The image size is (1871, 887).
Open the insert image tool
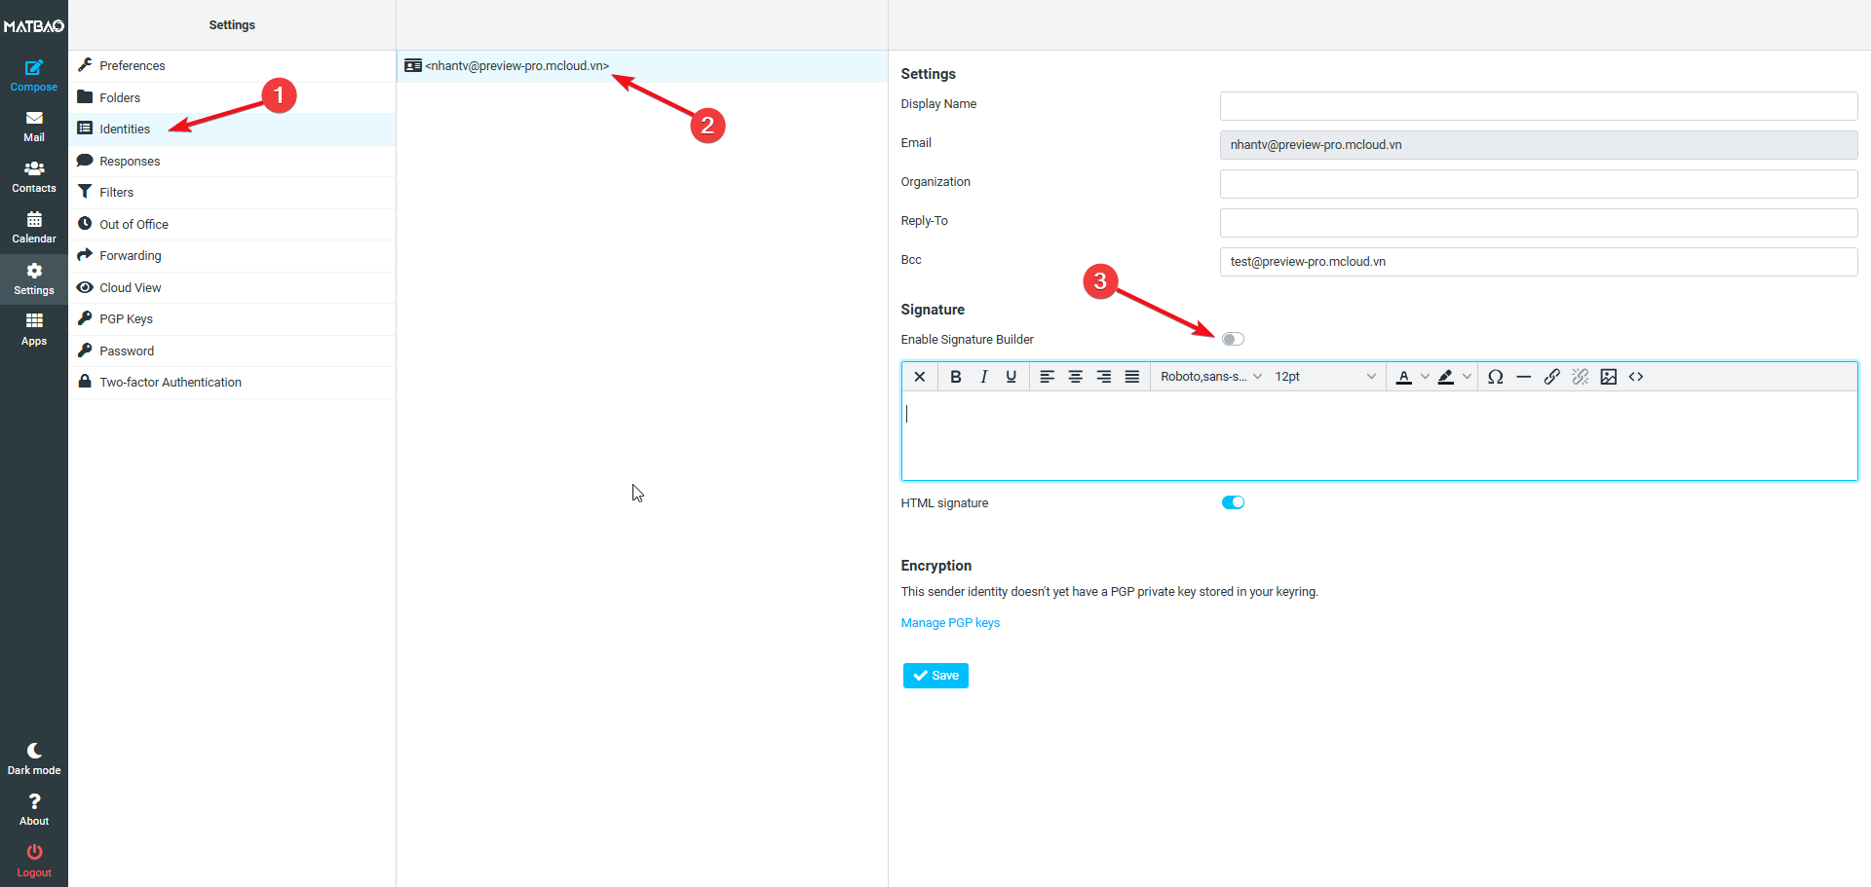1608,377
